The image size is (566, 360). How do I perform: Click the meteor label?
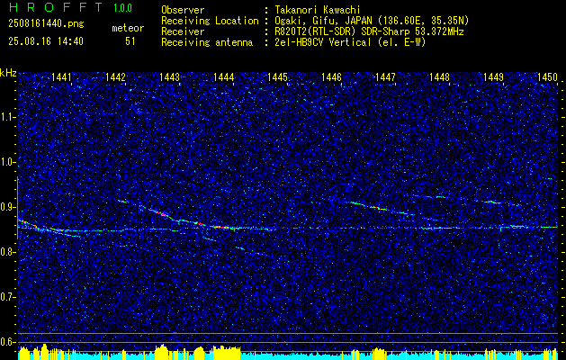[x=128, y=28]
